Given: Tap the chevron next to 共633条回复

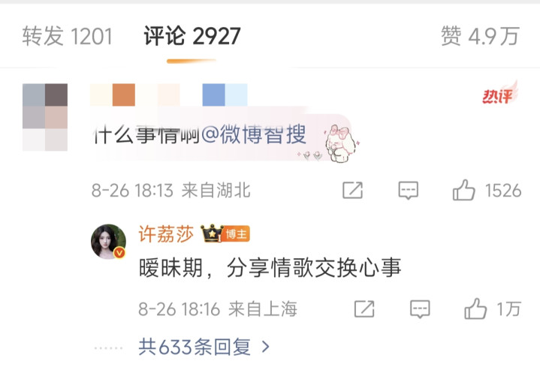Looking at the screenshot, I should [x=265, y=347].
